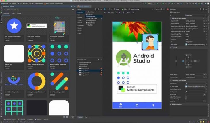Click the Info icon in app preview
Image resolution: width=210 pixels, height=123 pixels.
[121, 105]
